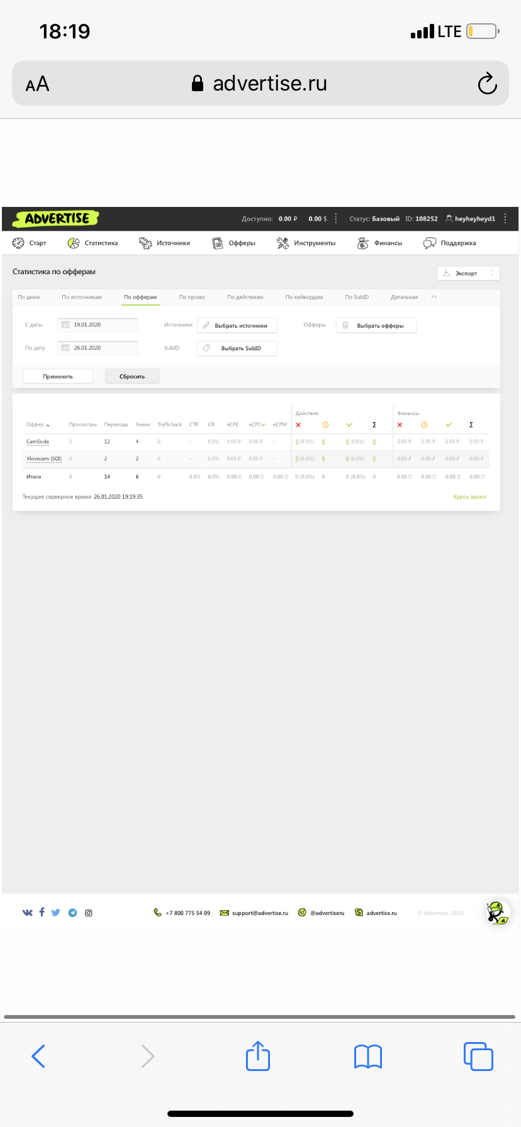Click the Telegram icon in footer
The image size is (521, 1127).
pos(73,913)
